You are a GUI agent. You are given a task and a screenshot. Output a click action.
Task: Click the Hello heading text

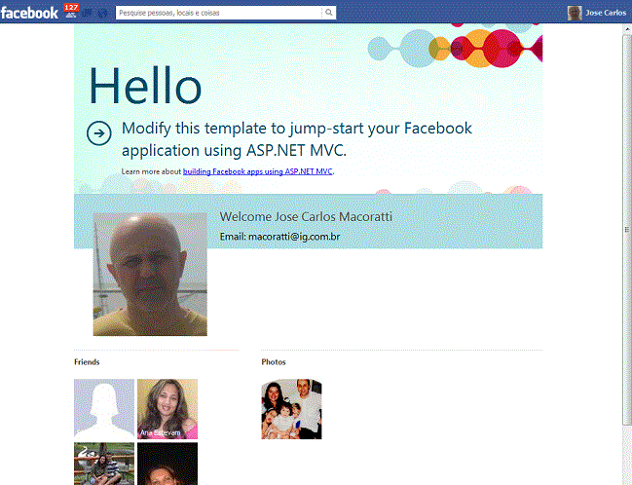(x=145, y=86)
